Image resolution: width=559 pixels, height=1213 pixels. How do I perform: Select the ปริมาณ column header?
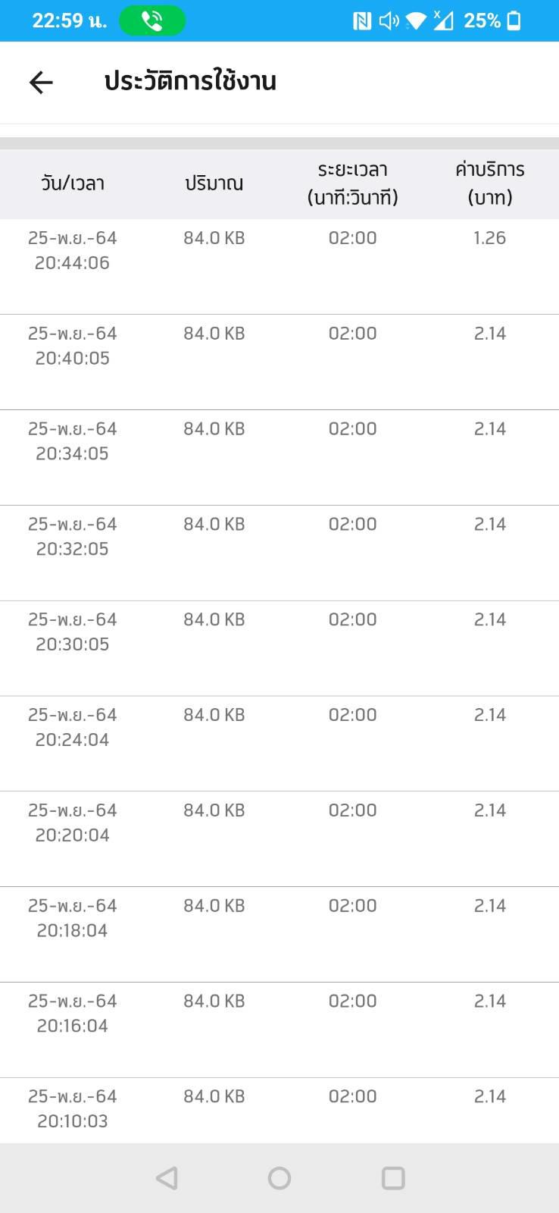coord(214,183)
